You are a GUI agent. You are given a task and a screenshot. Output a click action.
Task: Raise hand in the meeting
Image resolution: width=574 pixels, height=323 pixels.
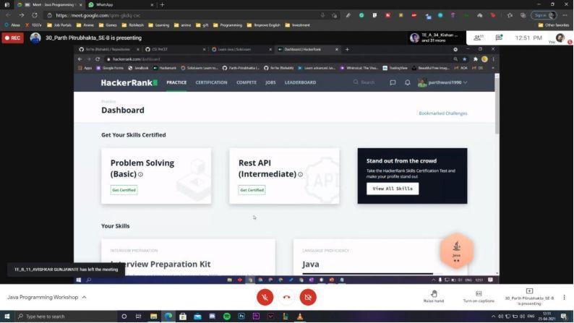pyautogui.click(x=434, y=296)
